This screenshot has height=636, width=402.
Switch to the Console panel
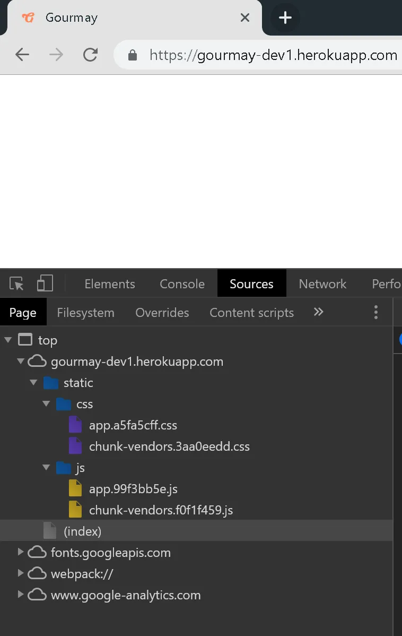click(x=182, y=283)
